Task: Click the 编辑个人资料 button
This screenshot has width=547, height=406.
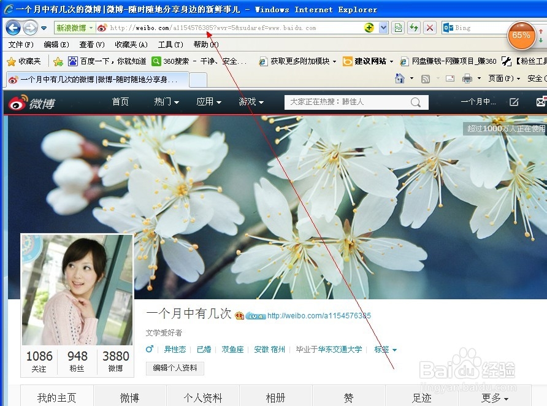Action: pyautogui.click(x=175, y=368)
